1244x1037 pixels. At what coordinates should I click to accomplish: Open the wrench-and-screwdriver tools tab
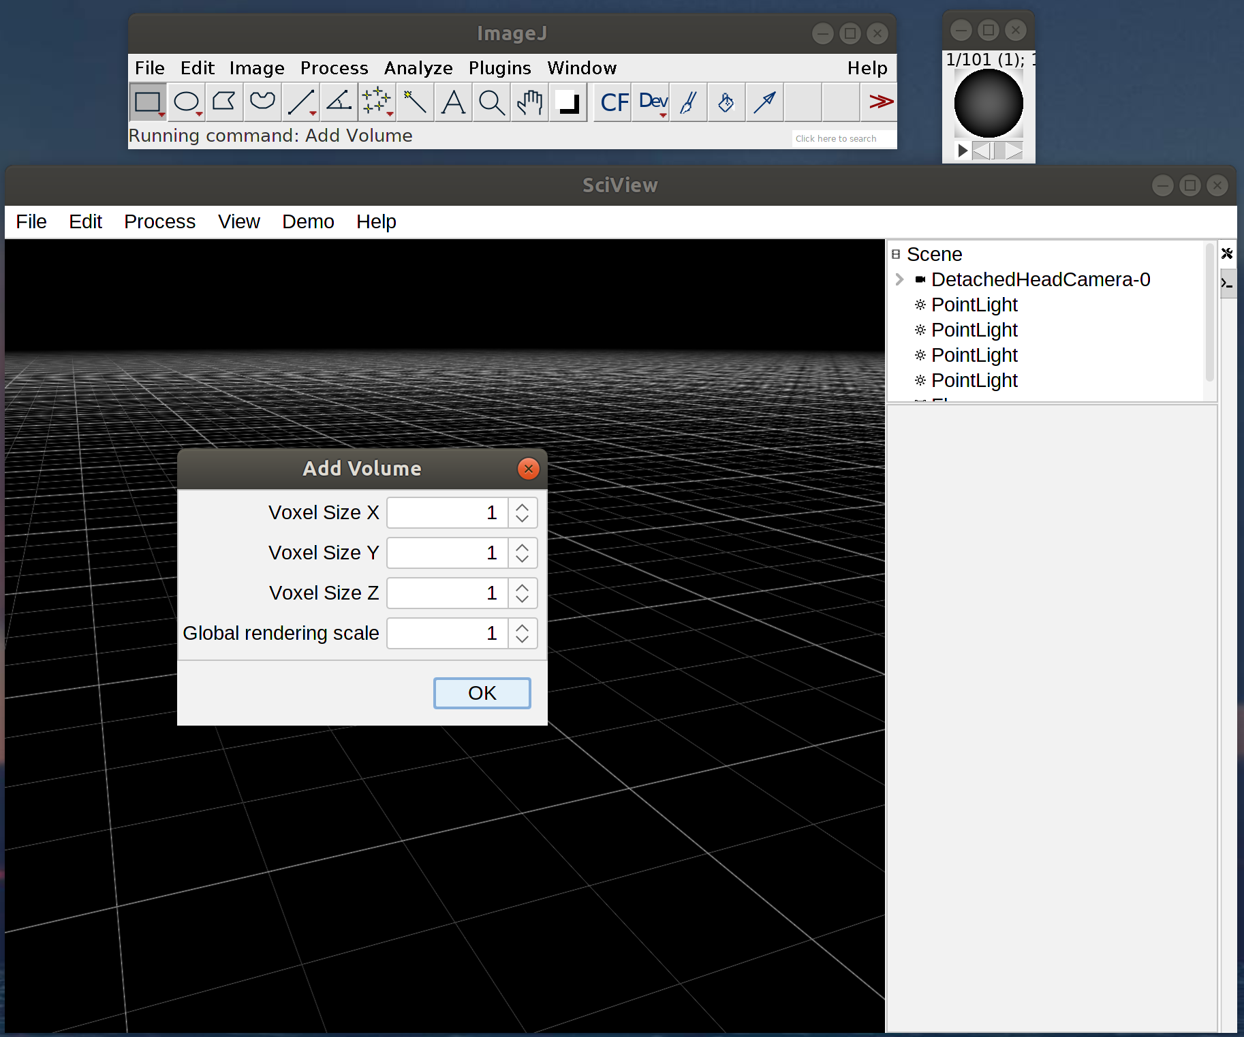click(1227, 253)
